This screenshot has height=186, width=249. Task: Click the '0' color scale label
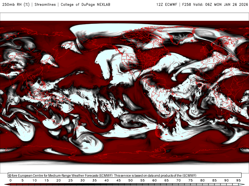11,180
